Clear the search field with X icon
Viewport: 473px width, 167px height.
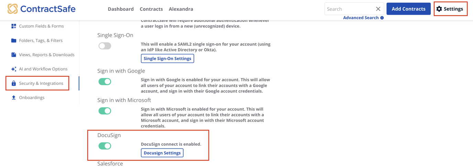coord(378,9)
